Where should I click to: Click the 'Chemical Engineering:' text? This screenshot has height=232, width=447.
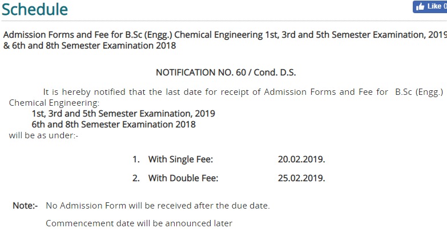pos(54,103)
